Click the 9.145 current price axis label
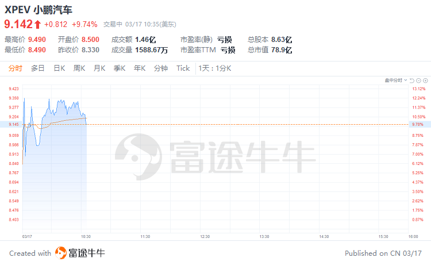The image size is (431, 265). (14, 125)
